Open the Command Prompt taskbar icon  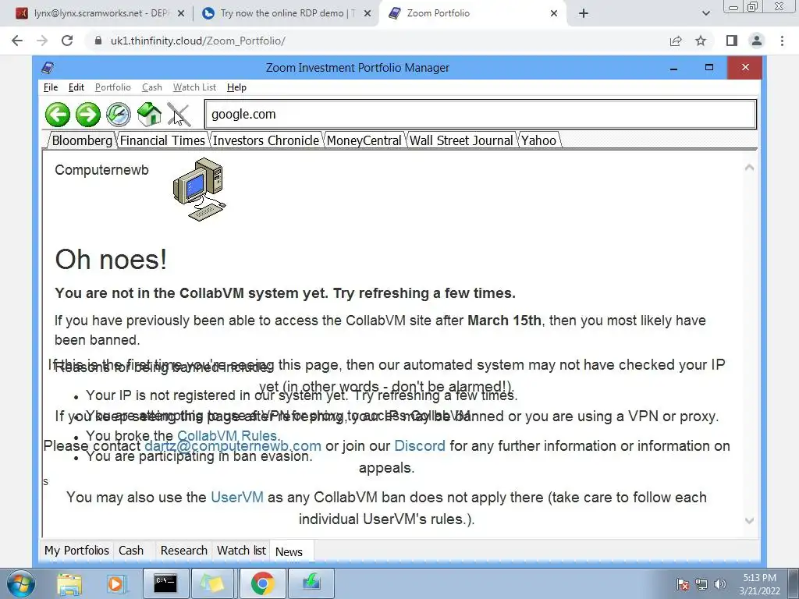(165, 583)
